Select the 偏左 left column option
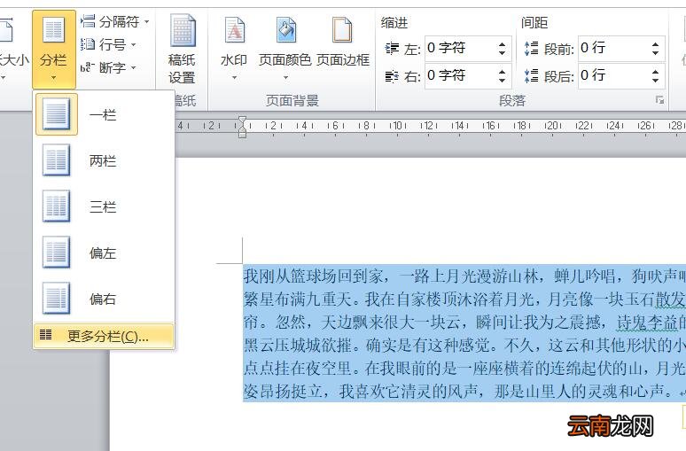Viewport: 686px width, 451px height. click(104, 253)
